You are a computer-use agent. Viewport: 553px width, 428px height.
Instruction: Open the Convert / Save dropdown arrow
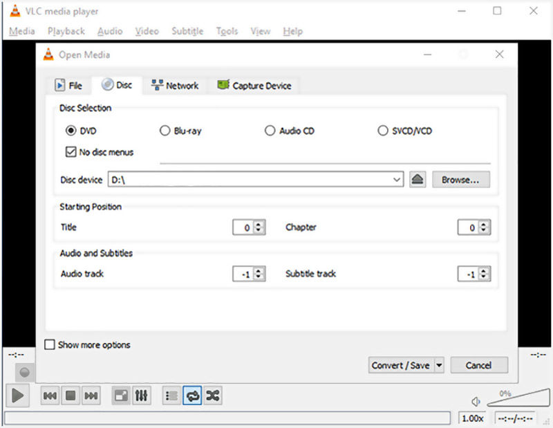[x=439, y=366]
